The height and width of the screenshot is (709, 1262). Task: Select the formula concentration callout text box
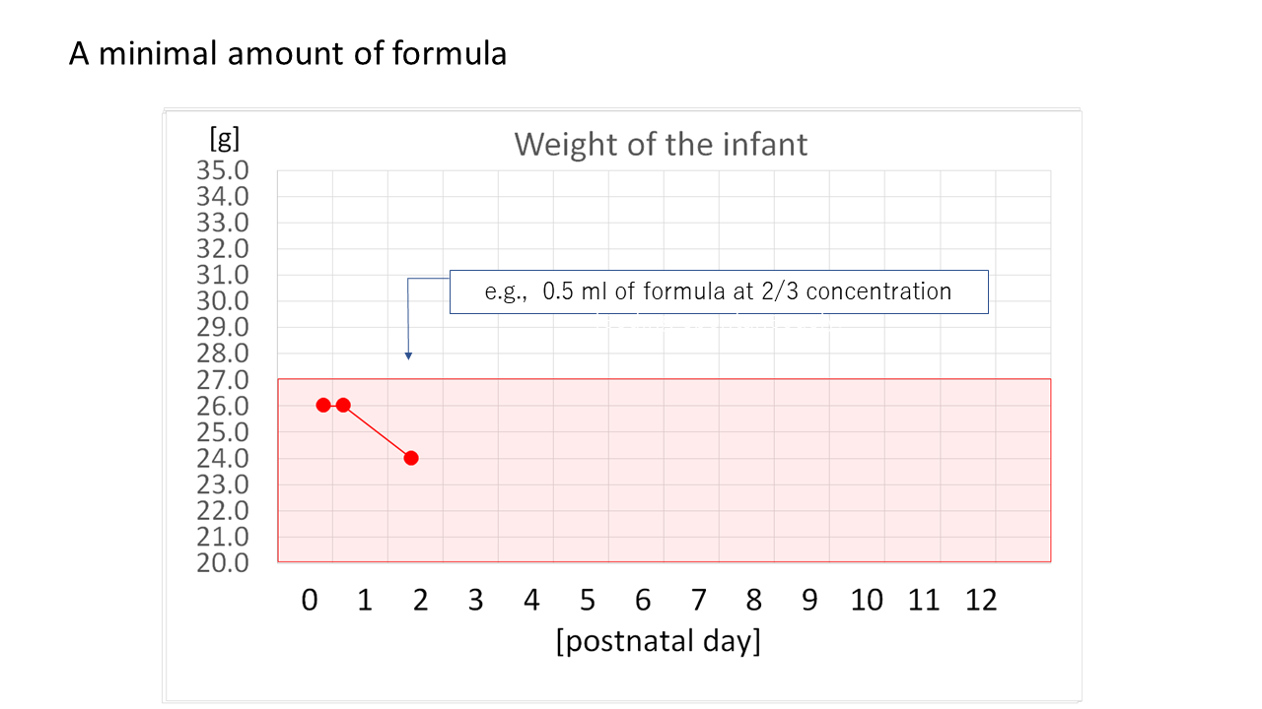719,291
